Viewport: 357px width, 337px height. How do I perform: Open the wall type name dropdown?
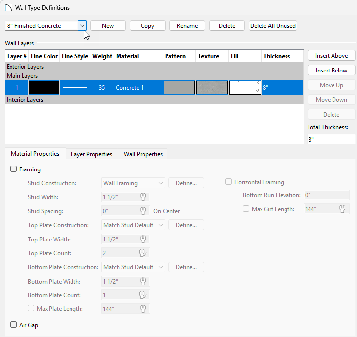pyautogui.click(x=82, y=26)
